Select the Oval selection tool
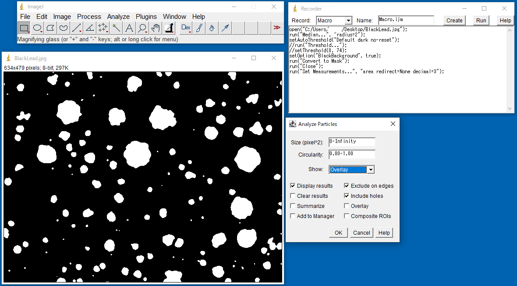517x286 pixels. [37, 28]
